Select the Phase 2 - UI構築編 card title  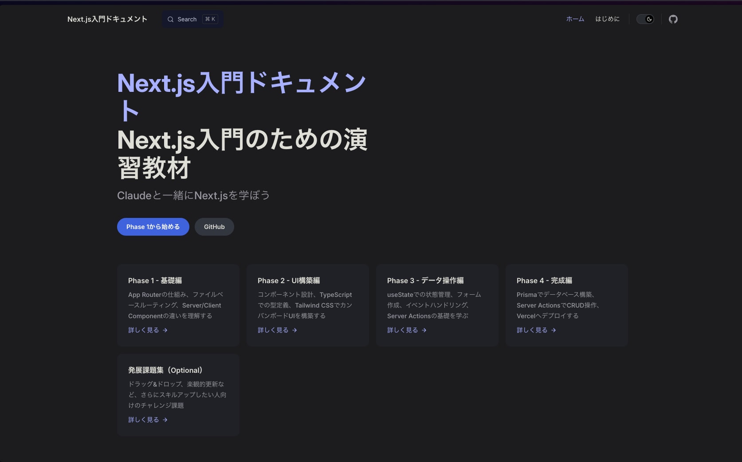click(289, 280)
